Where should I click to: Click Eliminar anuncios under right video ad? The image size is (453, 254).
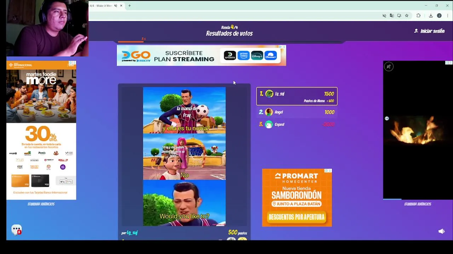point(418,204)
